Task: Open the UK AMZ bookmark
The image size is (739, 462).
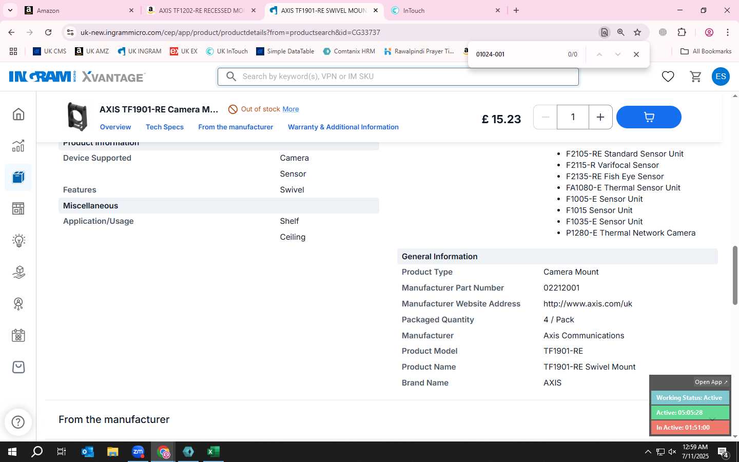Action: [92, 51]
